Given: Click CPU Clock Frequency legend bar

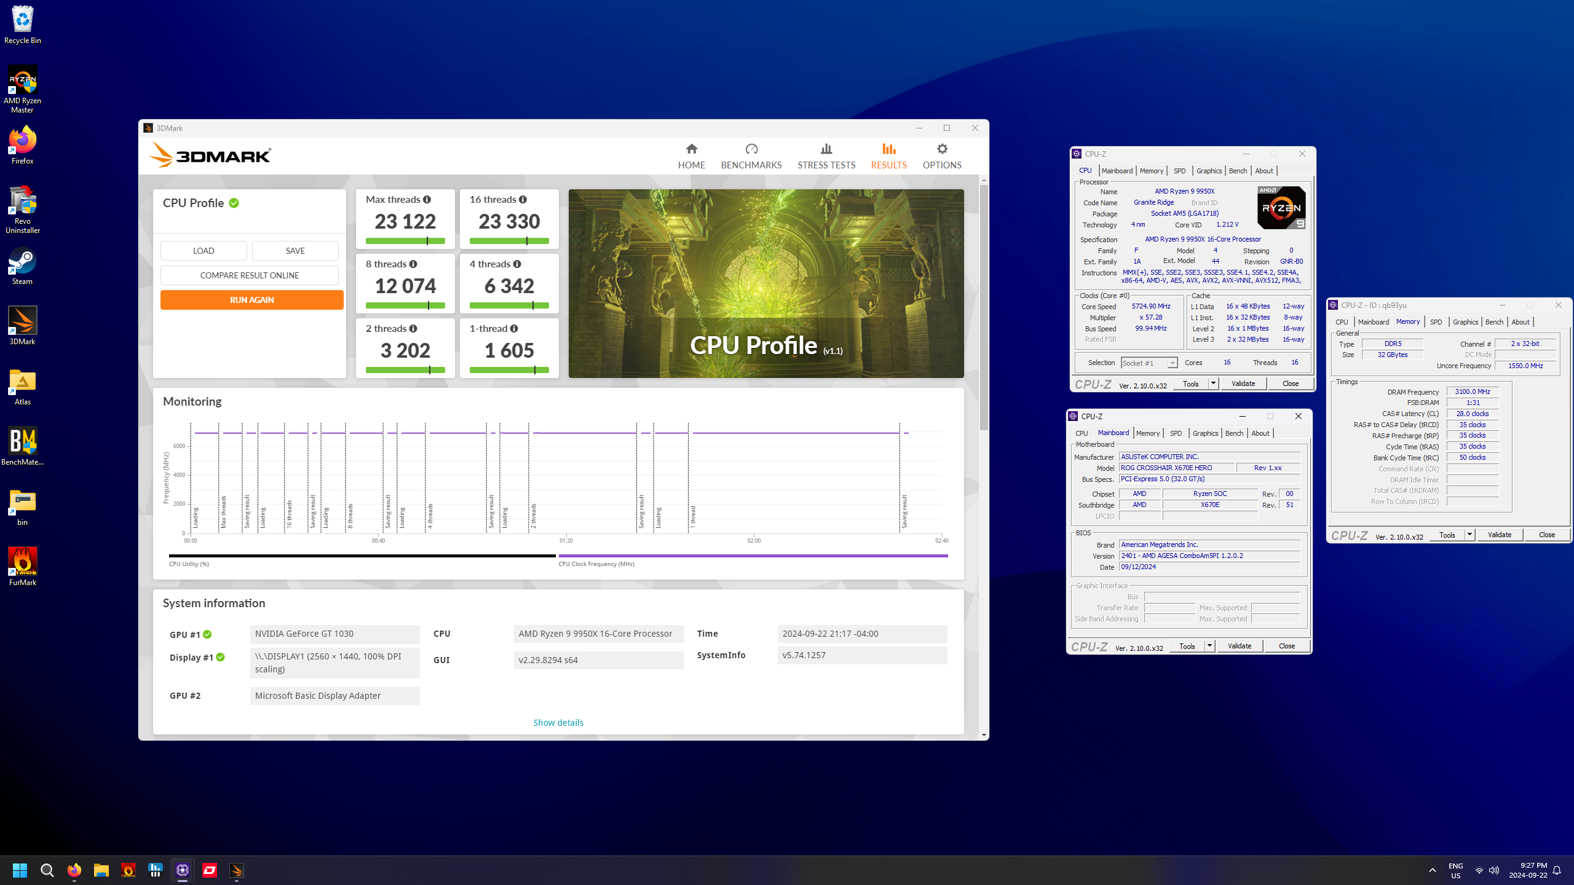Looking at the screenshot, I should (x=753, y=556).
